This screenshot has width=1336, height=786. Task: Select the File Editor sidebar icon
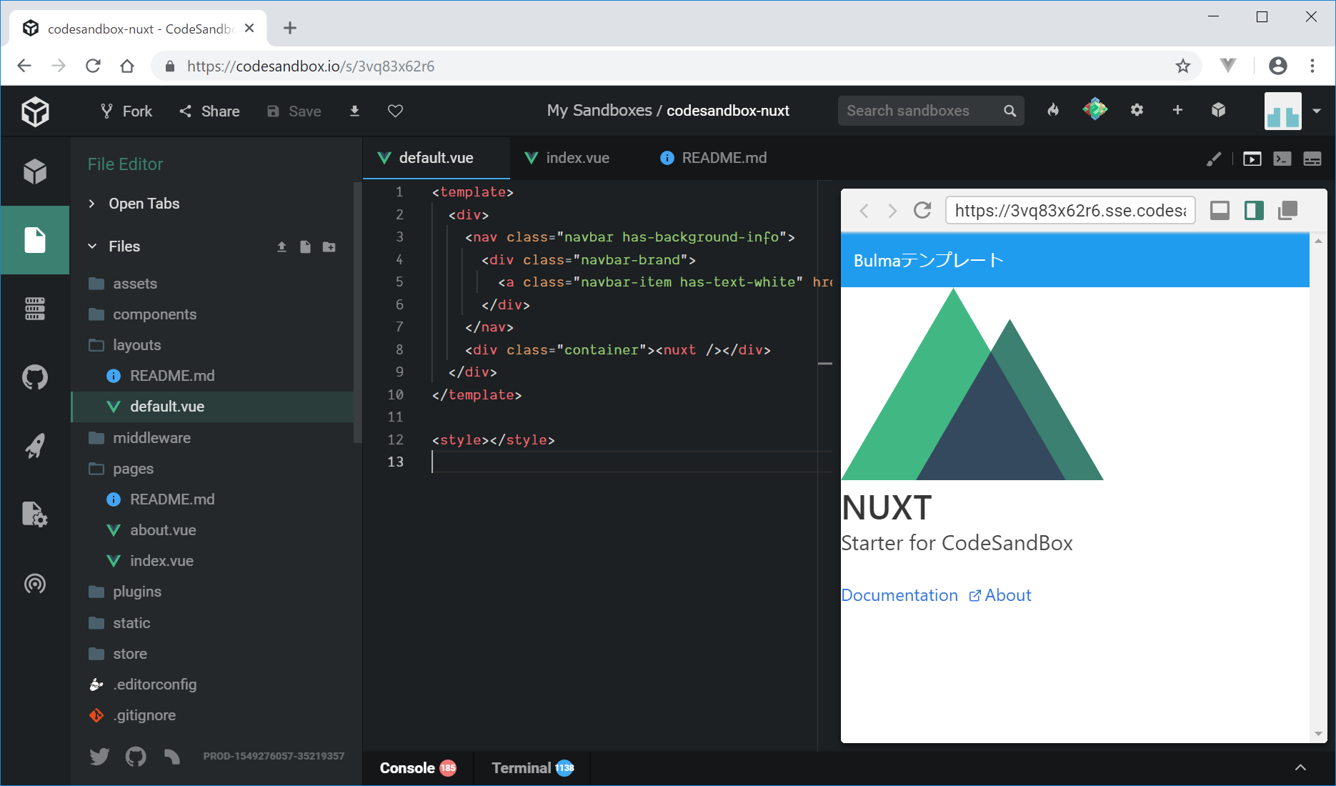pos(35,240)
